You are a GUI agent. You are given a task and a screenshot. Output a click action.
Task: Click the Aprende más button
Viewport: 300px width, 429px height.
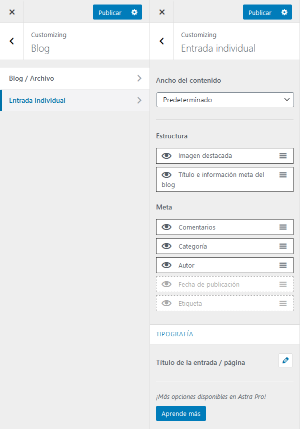(180, 413)
